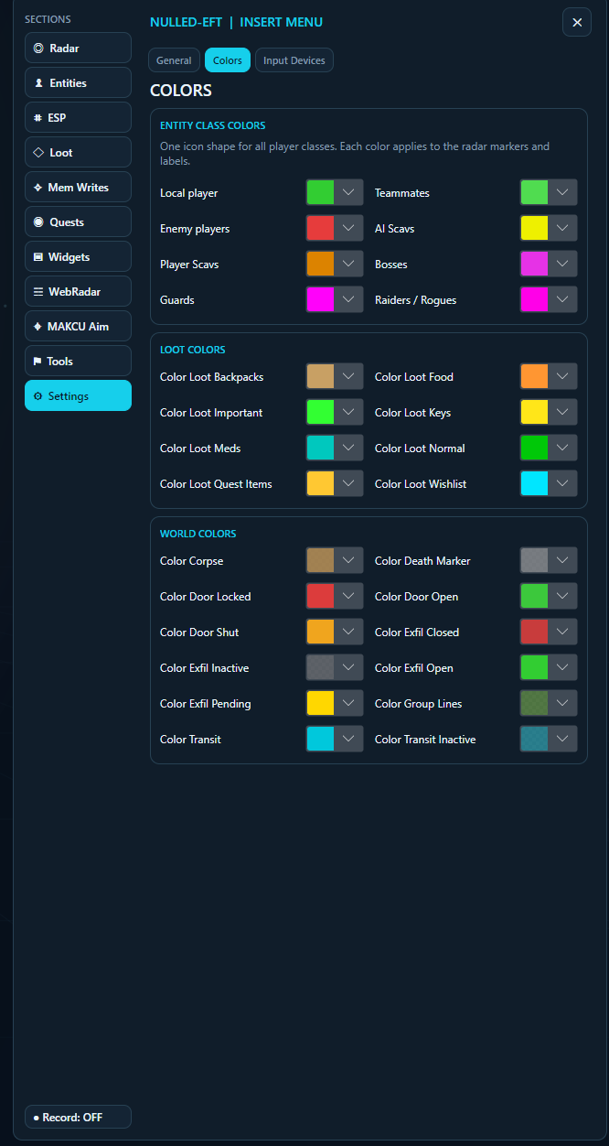Click the Color Corpse swatch

coord(320,560)
